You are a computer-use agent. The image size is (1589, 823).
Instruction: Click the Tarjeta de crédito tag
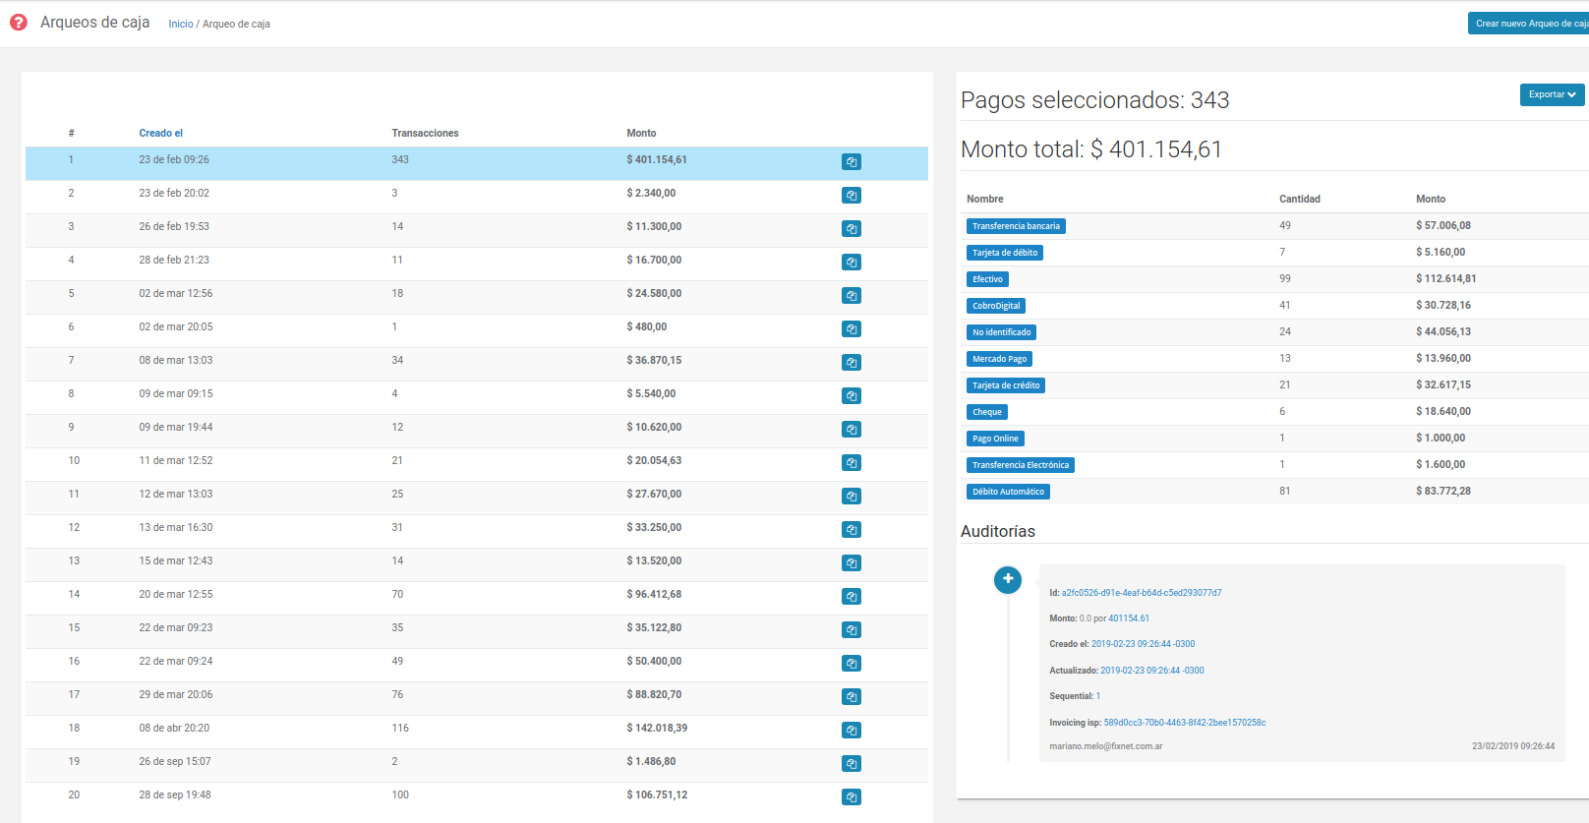(1006, 385)
